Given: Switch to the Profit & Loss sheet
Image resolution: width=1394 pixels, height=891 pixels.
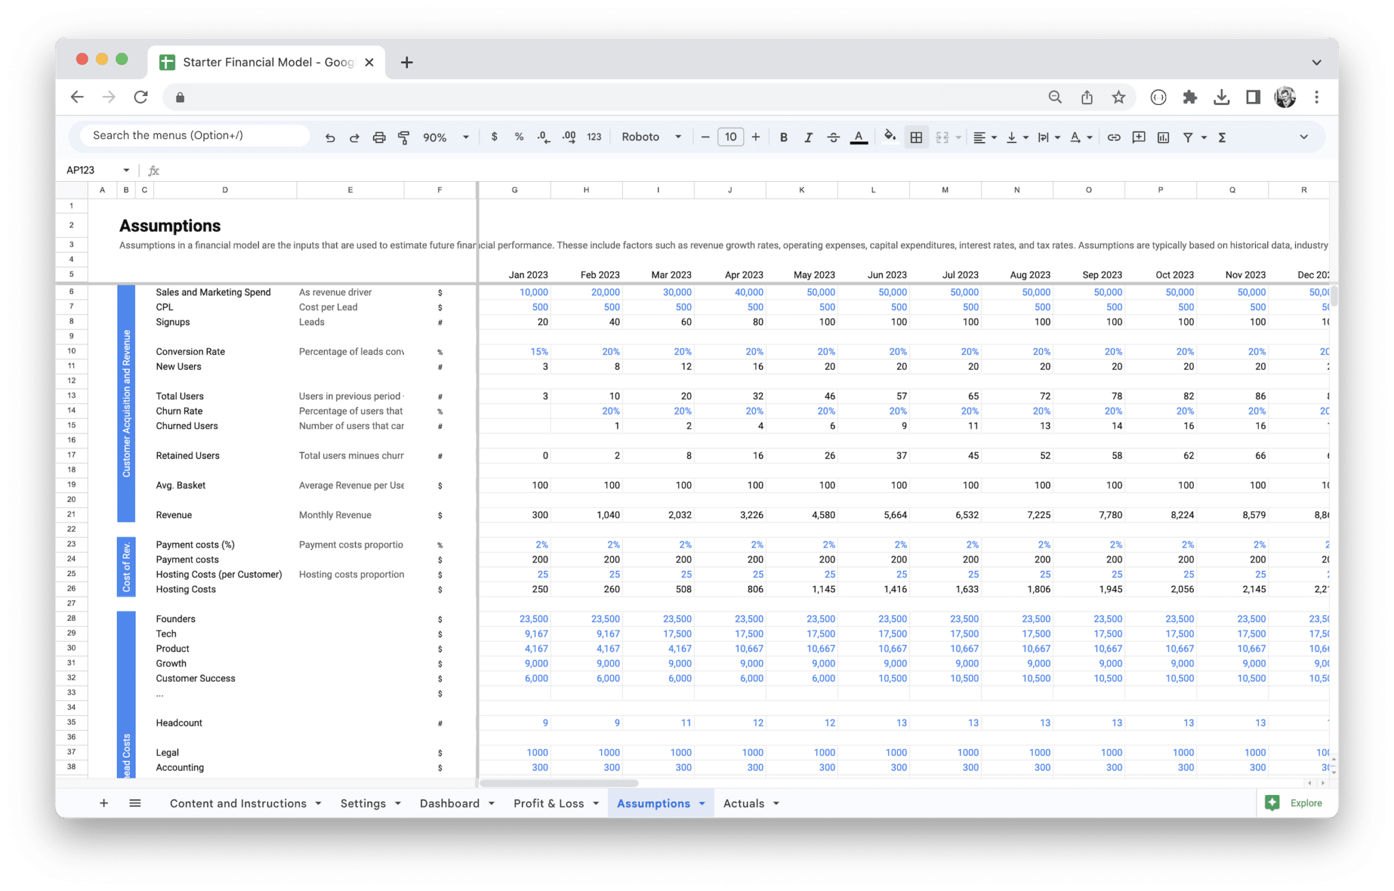Looking at the screenshot, I should (549, 803).
